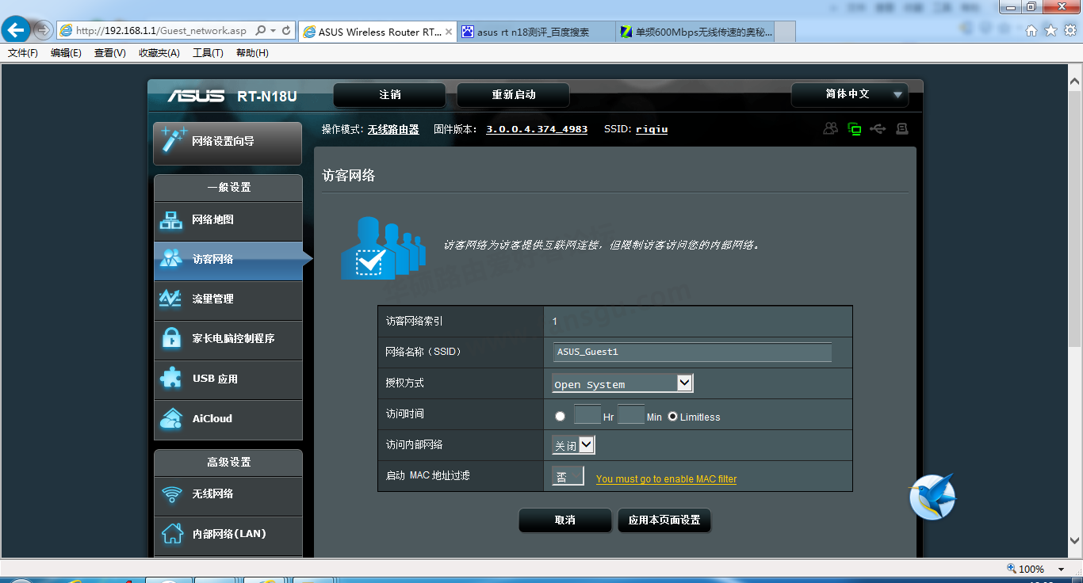Switch to the 单频600Mbps tab
The width and height of the screenshot is (1083, 583).
click(x=695, y=32)
